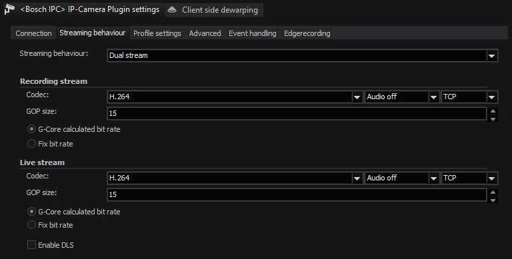Click the Live stream GOP size field

point(297,194)
